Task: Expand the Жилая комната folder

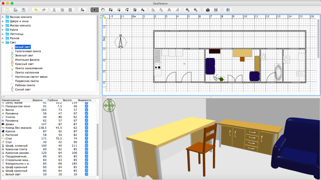Action: pos(4,25)
